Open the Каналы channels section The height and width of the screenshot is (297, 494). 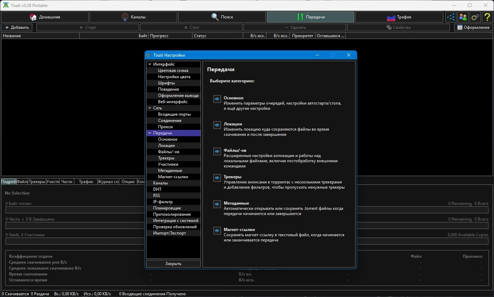tap(133, 17)
